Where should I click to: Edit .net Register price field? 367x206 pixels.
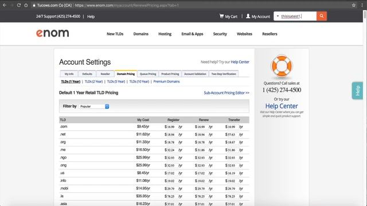coord(172,134)
